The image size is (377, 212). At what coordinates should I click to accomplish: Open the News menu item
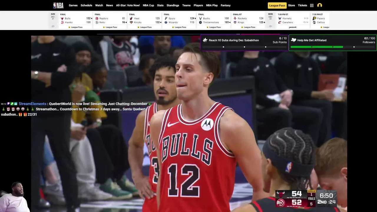point(110,5)
